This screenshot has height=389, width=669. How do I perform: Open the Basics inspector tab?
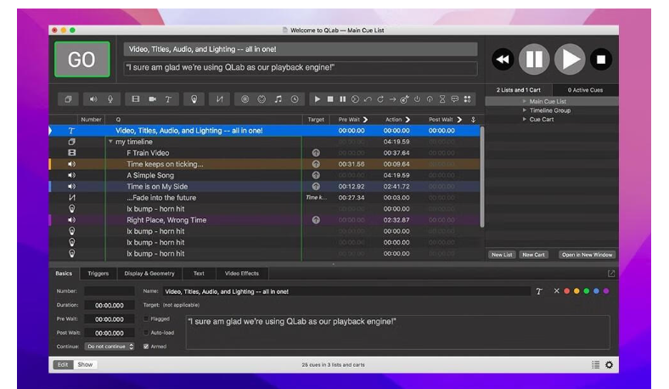coord(64,273)
